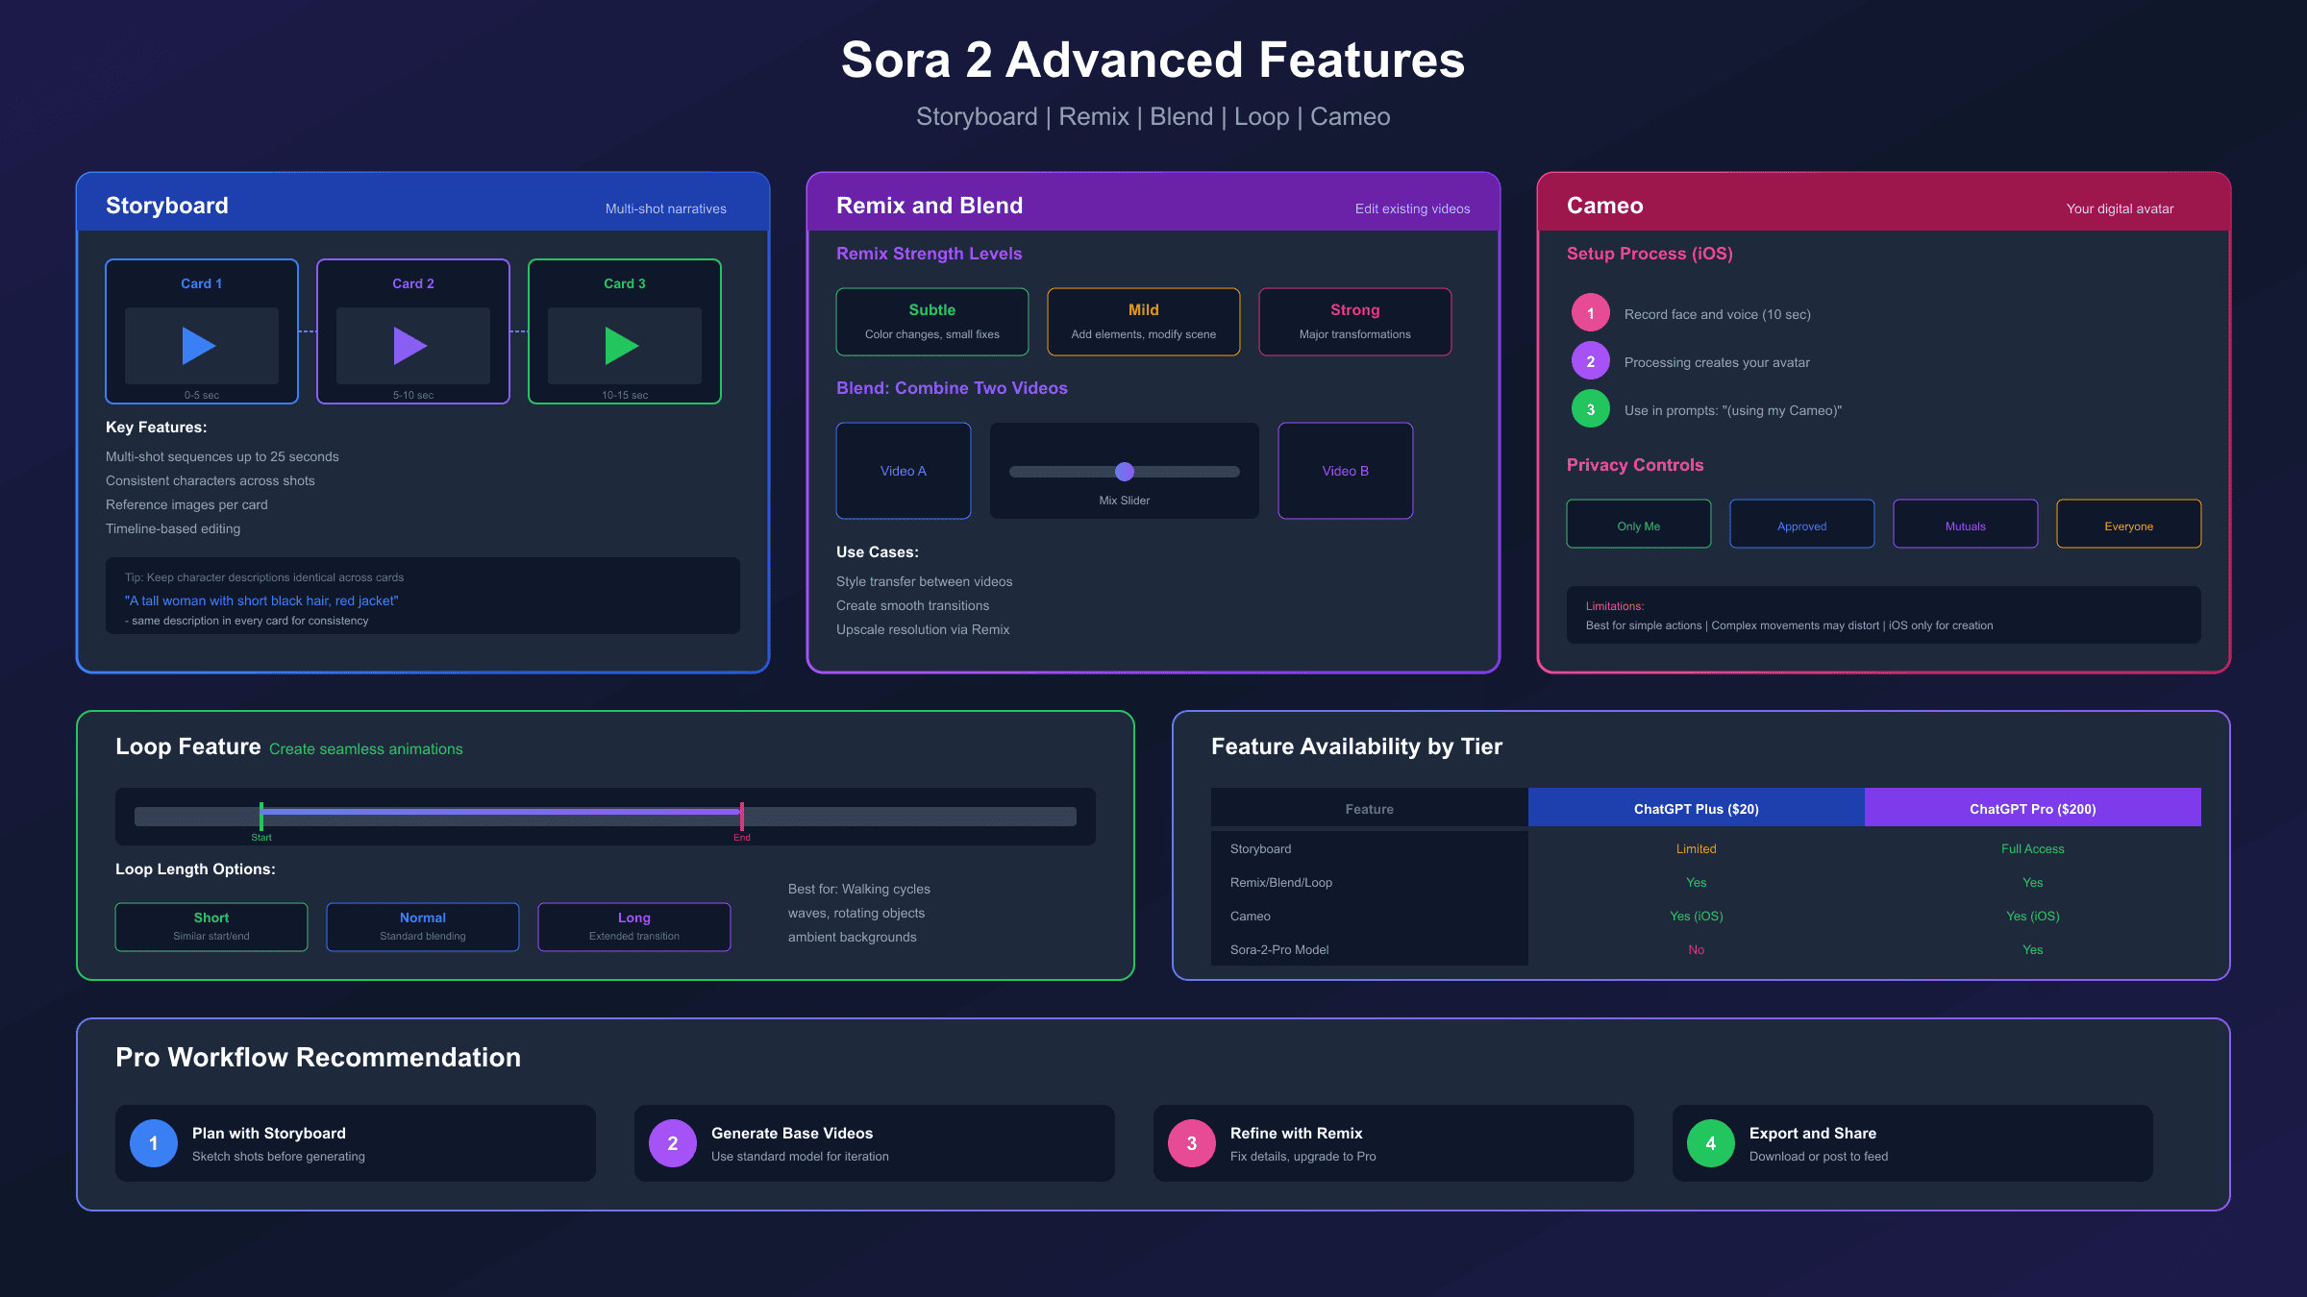Viewport: 2307px width, 1297px height.
Task: Choose the 'Long' extended transition option
Action: point(633,925)
